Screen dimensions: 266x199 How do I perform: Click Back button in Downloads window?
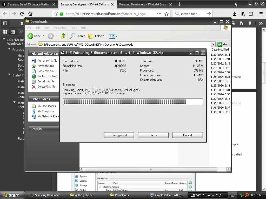[x=34, y=36]
